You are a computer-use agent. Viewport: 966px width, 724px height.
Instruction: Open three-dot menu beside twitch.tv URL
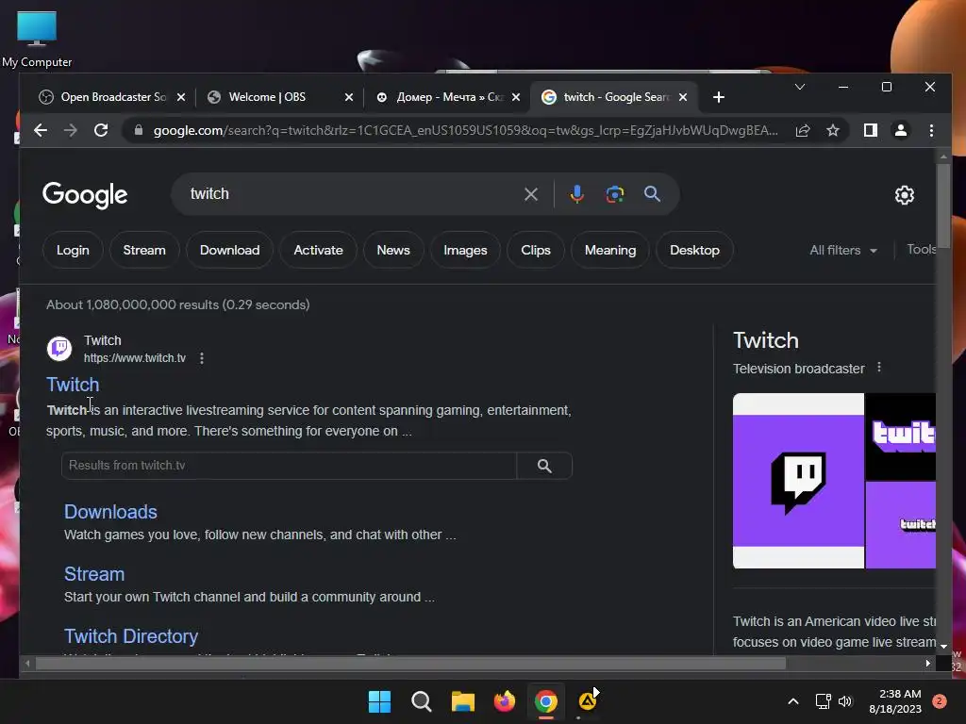pyautogui.click(x=202, y=358)
